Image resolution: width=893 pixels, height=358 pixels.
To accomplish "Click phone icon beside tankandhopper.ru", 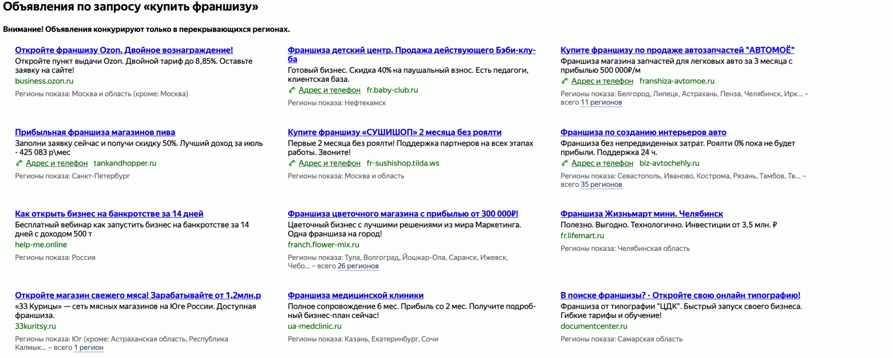I will [x=19, y=163].
